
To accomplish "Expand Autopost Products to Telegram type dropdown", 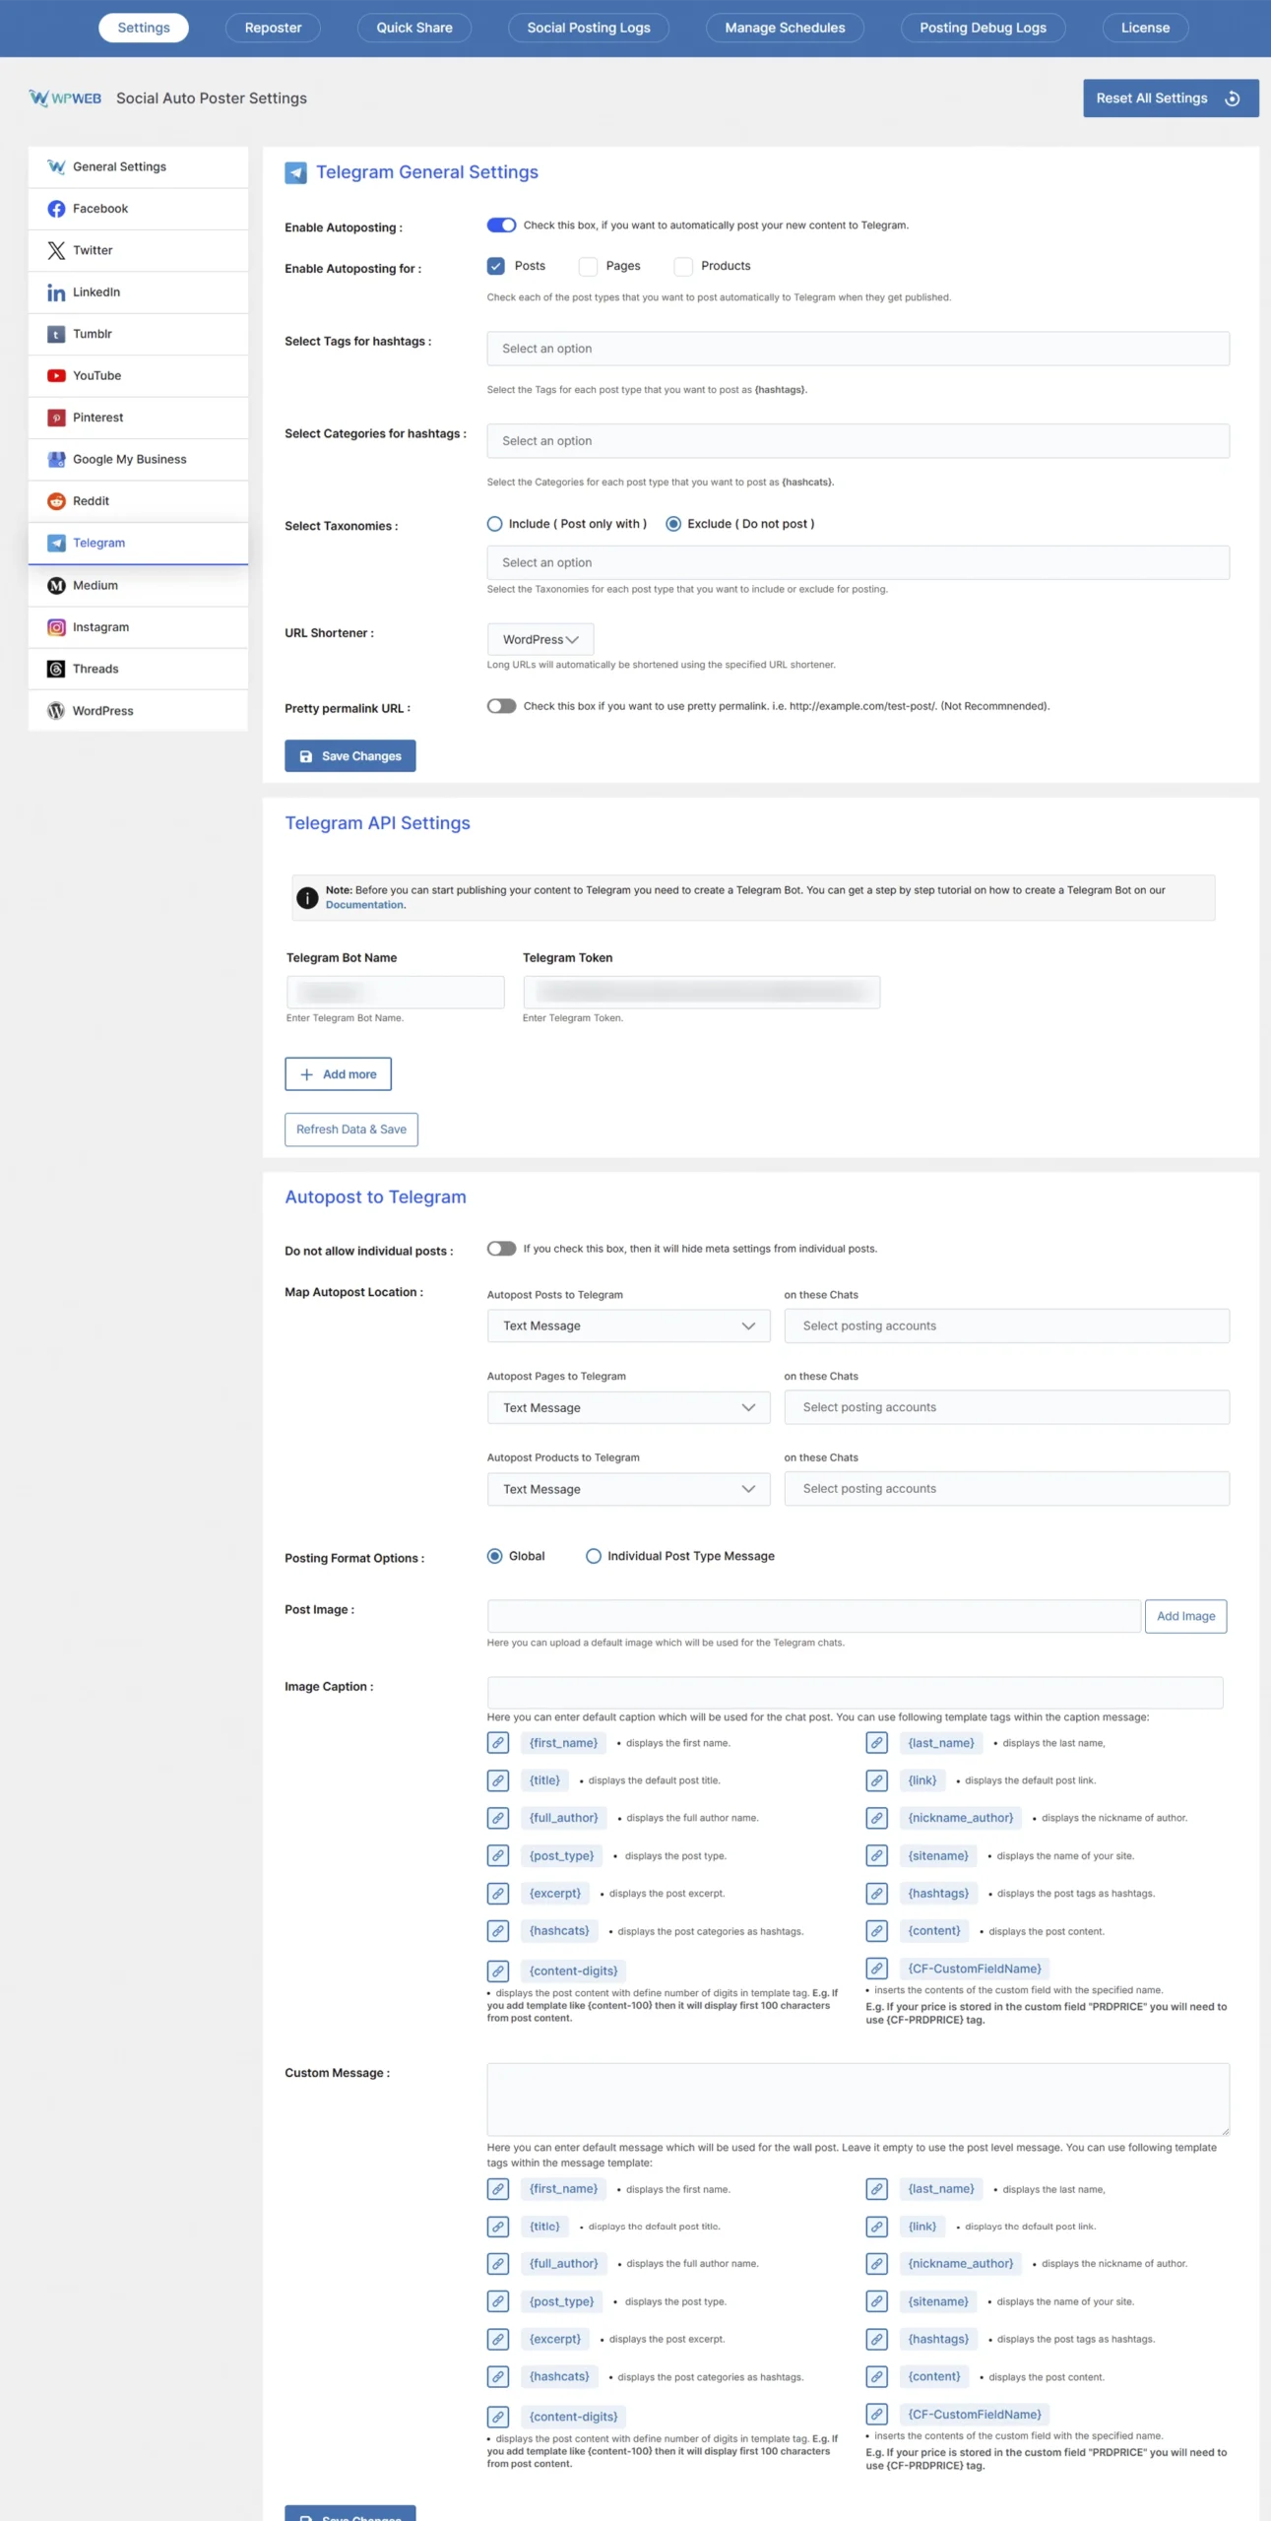I will [628, 1489].
